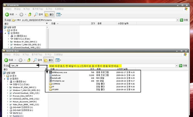Select Video_Music_BANK_WHD_2 (I:) drive

pos(24,105)
